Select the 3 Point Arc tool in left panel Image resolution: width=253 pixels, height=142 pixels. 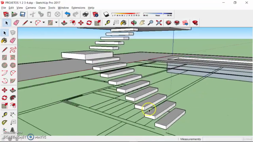4,80
